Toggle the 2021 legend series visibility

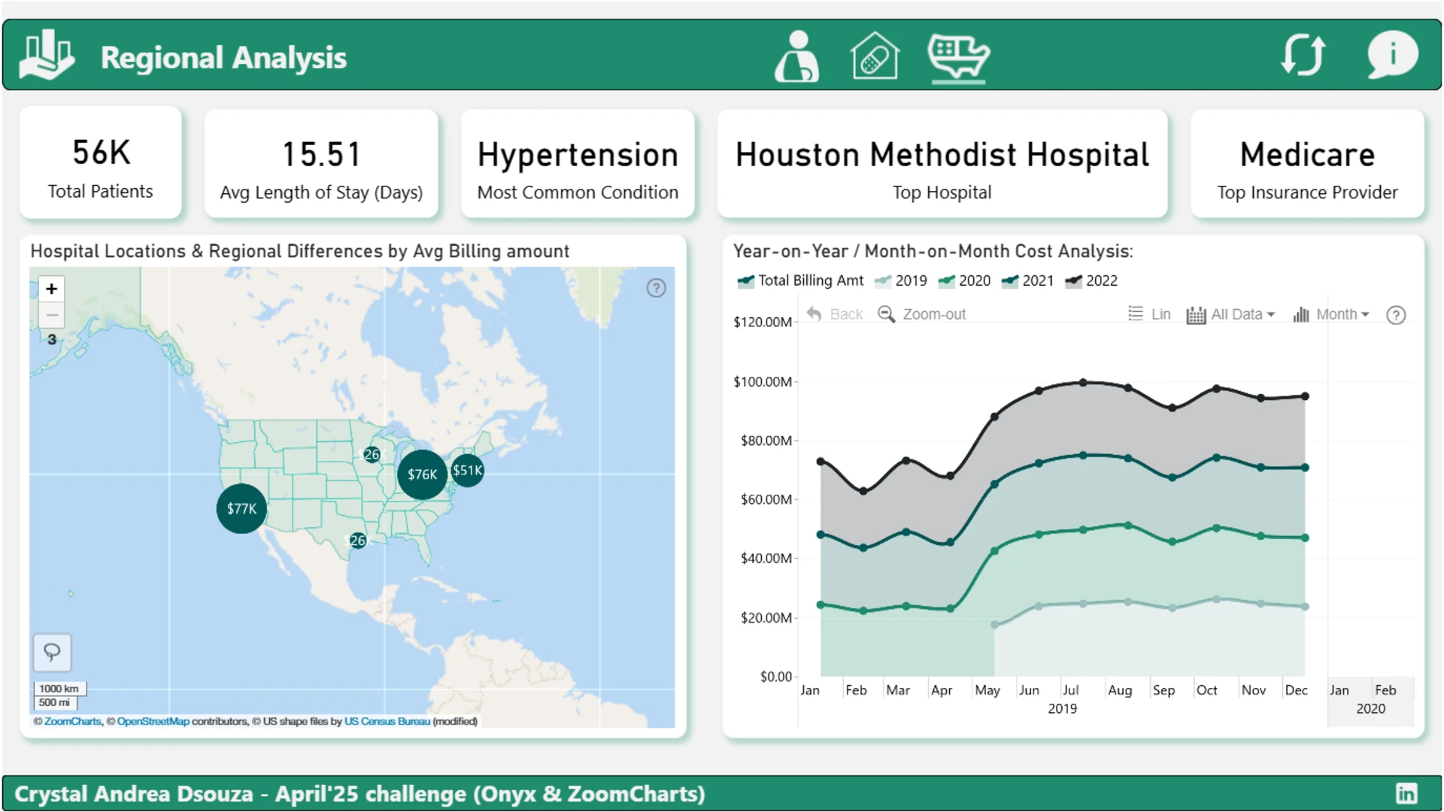tap(1028, 280)
